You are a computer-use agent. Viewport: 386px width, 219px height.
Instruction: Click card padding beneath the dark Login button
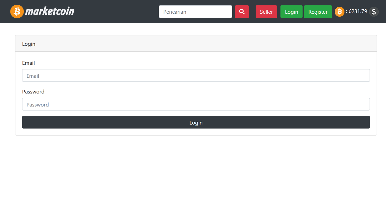[x=196, y=132]
